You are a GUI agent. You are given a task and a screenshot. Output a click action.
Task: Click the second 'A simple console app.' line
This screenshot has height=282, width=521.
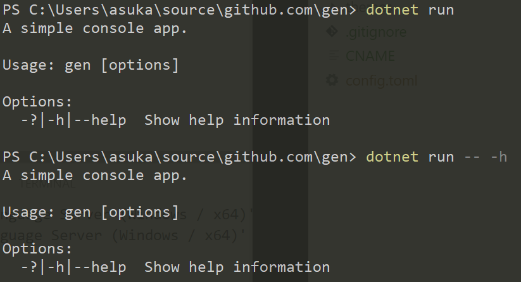(95, 176)
